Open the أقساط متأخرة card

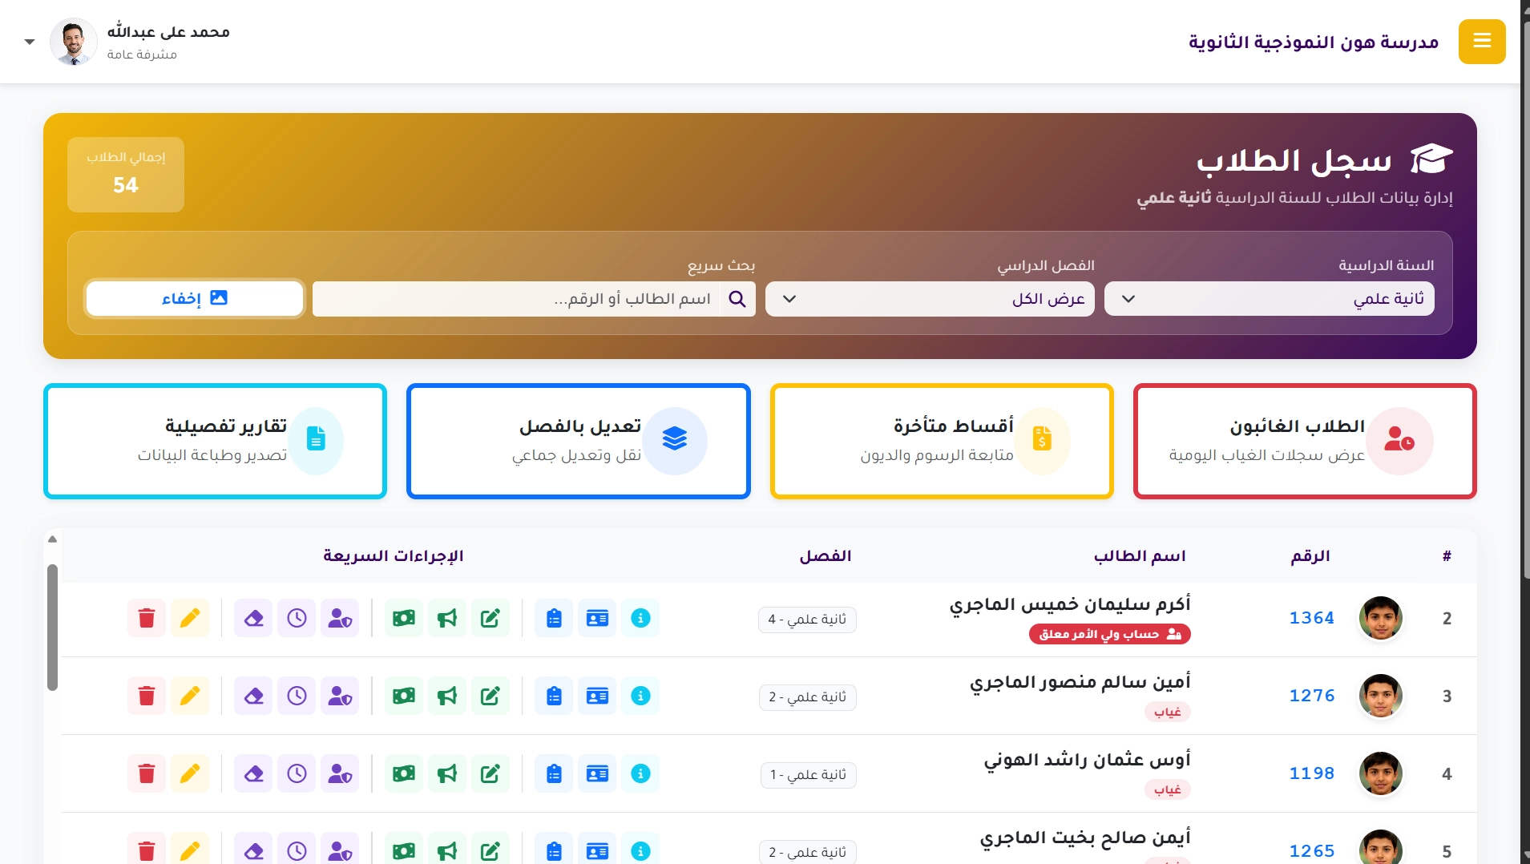pyautogui.click(x=941, y=441)
